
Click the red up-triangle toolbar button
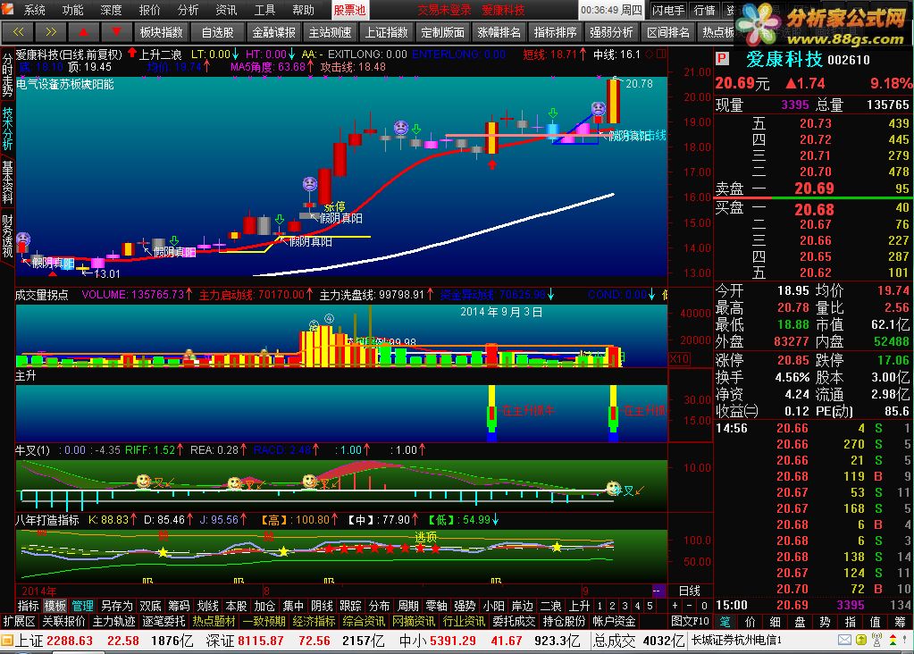pyautogui.click(x=83, y=32)
